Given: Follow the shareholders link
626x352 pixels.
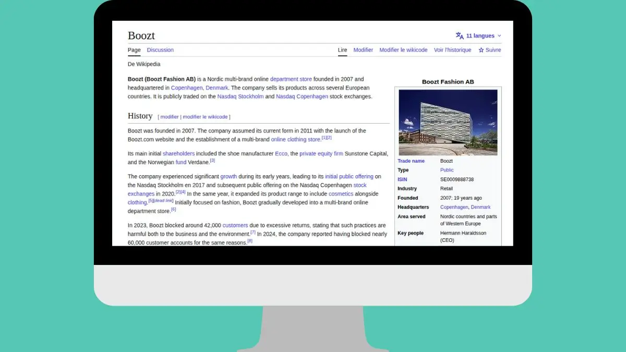Looking at the screenshot, I should (x=178, y=154).
